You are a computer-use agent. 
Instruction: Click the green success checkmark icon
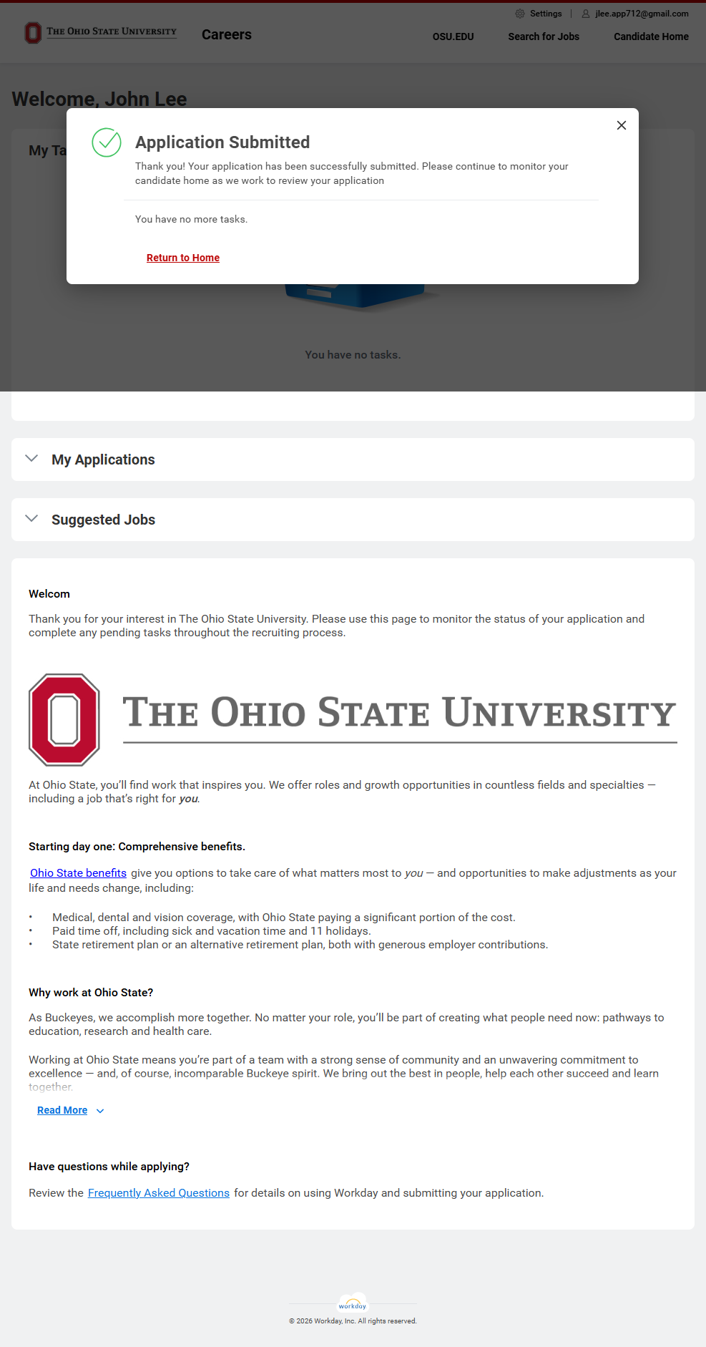pos(107,142)
